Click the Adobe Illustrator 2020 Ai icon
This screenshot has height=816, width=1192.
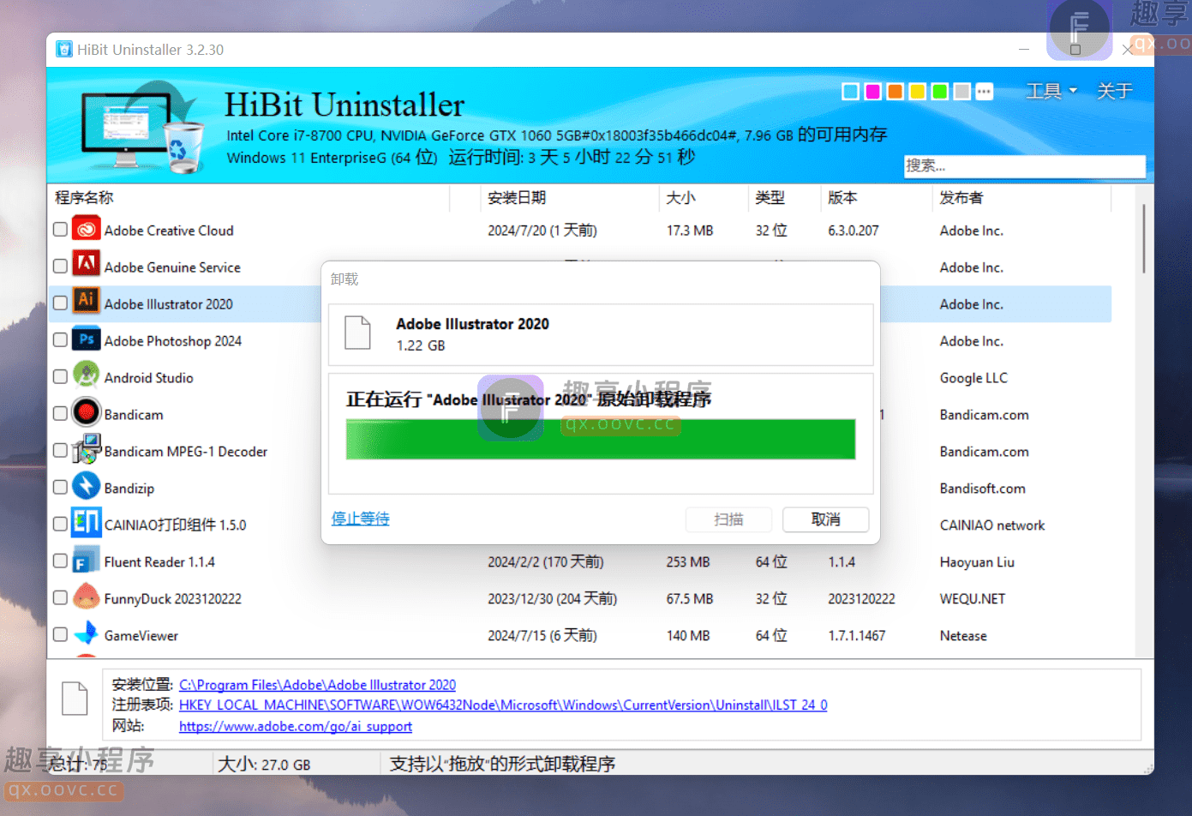click(87, 301)
